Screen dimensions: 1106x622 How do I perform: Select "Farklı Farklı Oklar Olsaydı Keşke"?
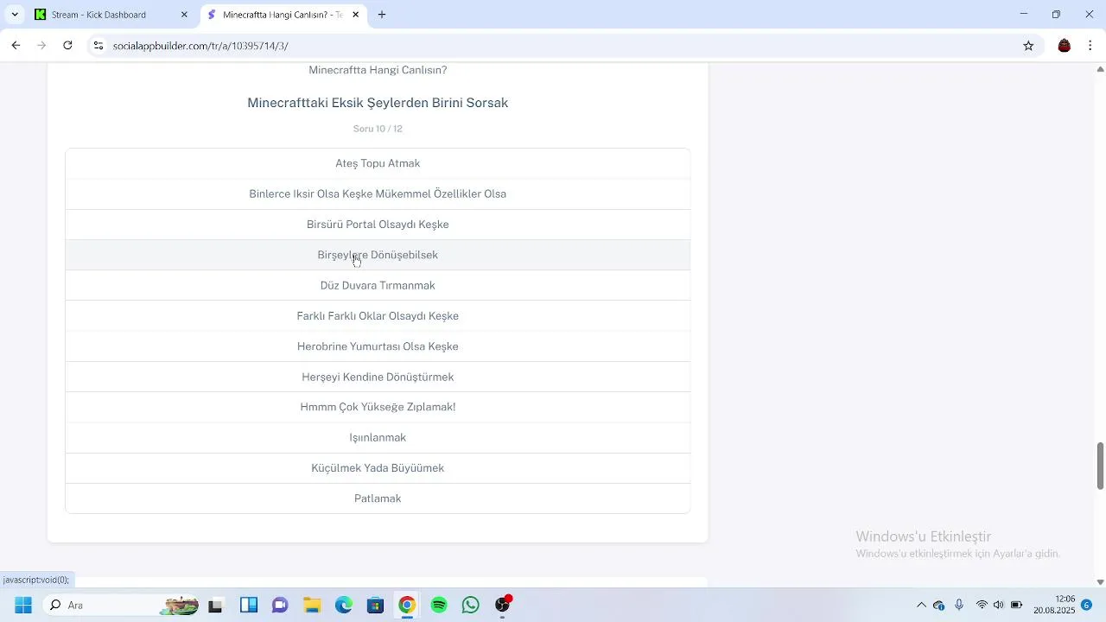(x=378, y=316)
